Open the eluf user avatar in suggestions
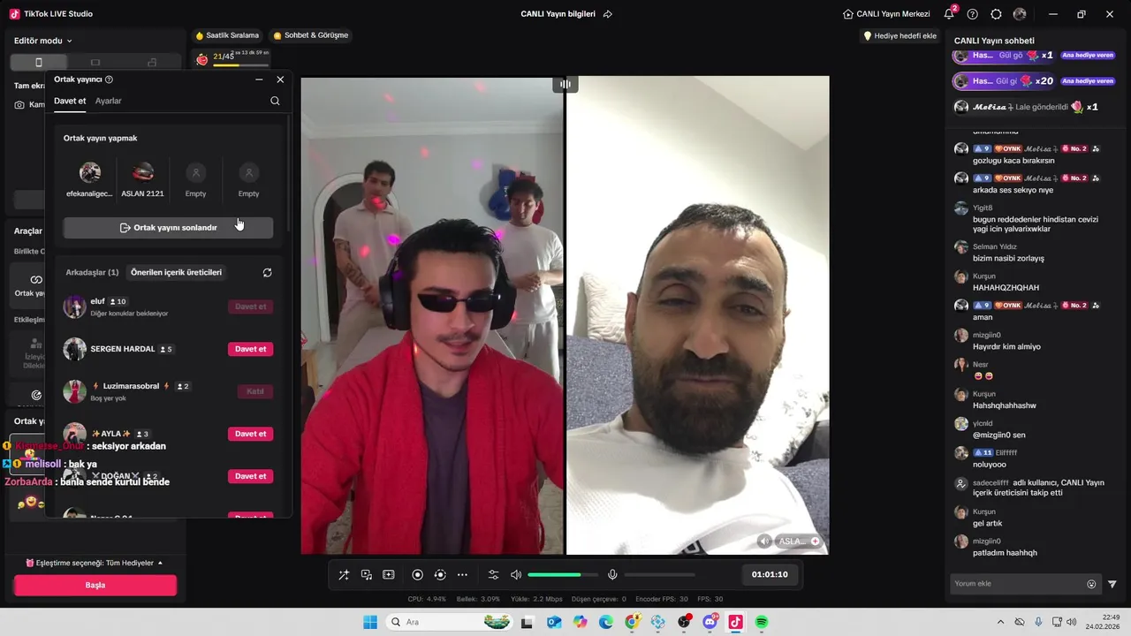The image size is (1131, 636). click(x=74, y=307)
